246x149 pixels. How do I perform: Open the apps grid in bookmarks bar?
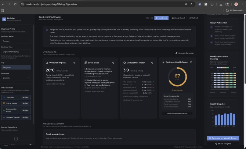pyautogui.click(x=3, y=10)
